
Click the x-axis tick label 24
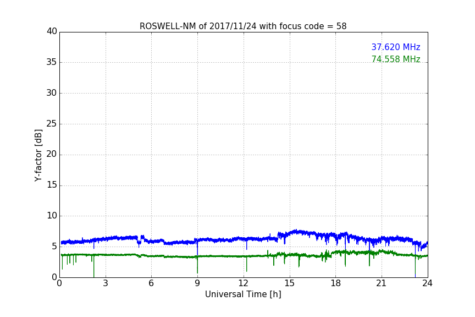tap(427, 283)
